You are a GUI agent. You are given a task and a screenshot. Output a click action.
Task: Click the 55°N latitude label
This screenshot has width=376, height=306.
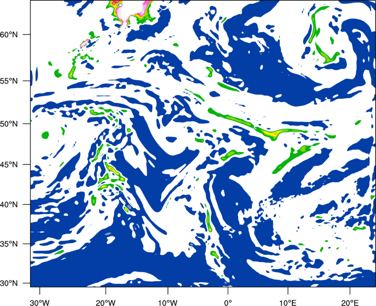coord(9,81)
